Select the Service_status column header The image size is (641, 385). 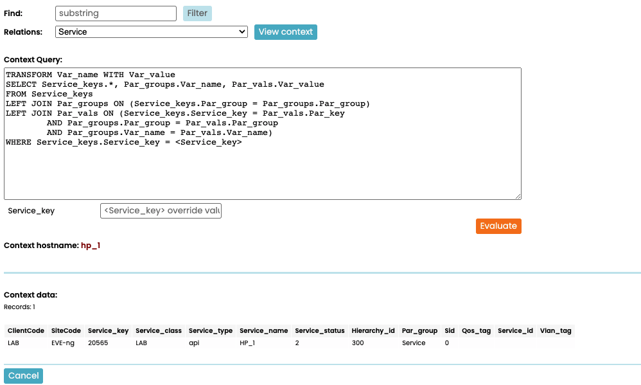coord(319,331)
